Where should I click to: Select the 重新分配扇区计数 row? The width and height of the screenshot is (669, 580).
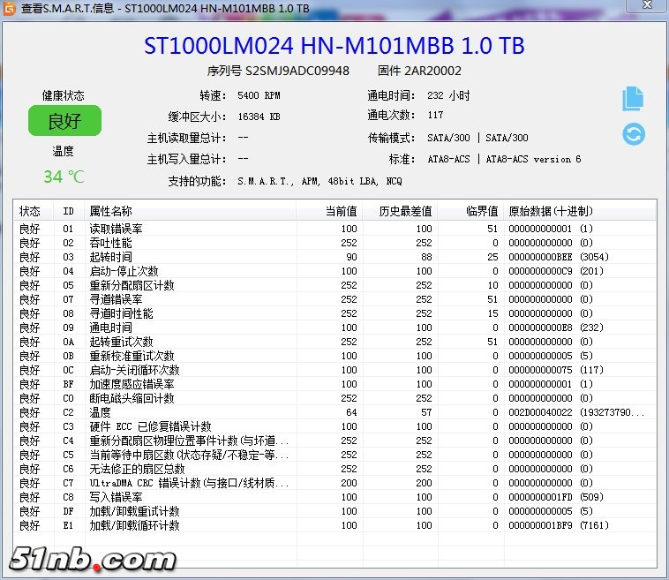(x=132, y=285)
